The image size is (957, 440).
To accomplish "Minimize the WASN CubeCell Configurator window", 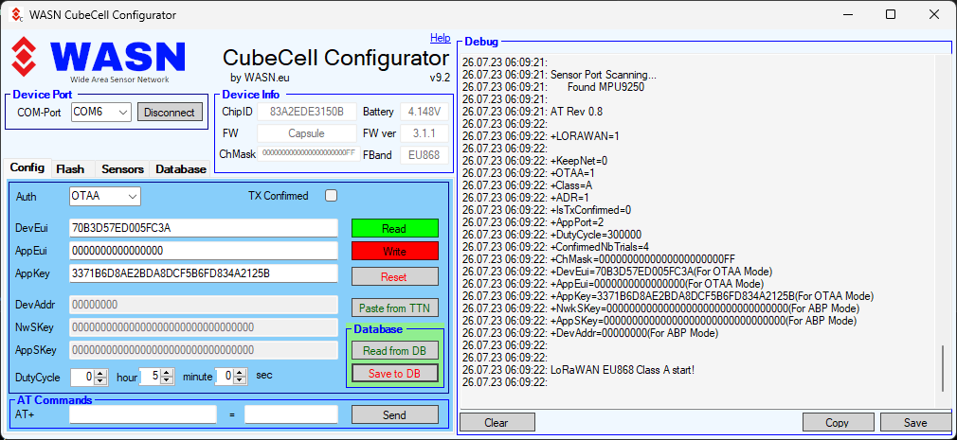I will tap(848, 14).
